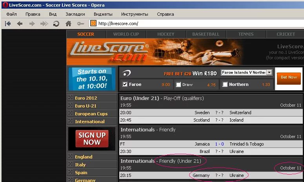Click the Wand password key icon
The width and height of the screenshot is (304, 182).
[x=80, y=24]
